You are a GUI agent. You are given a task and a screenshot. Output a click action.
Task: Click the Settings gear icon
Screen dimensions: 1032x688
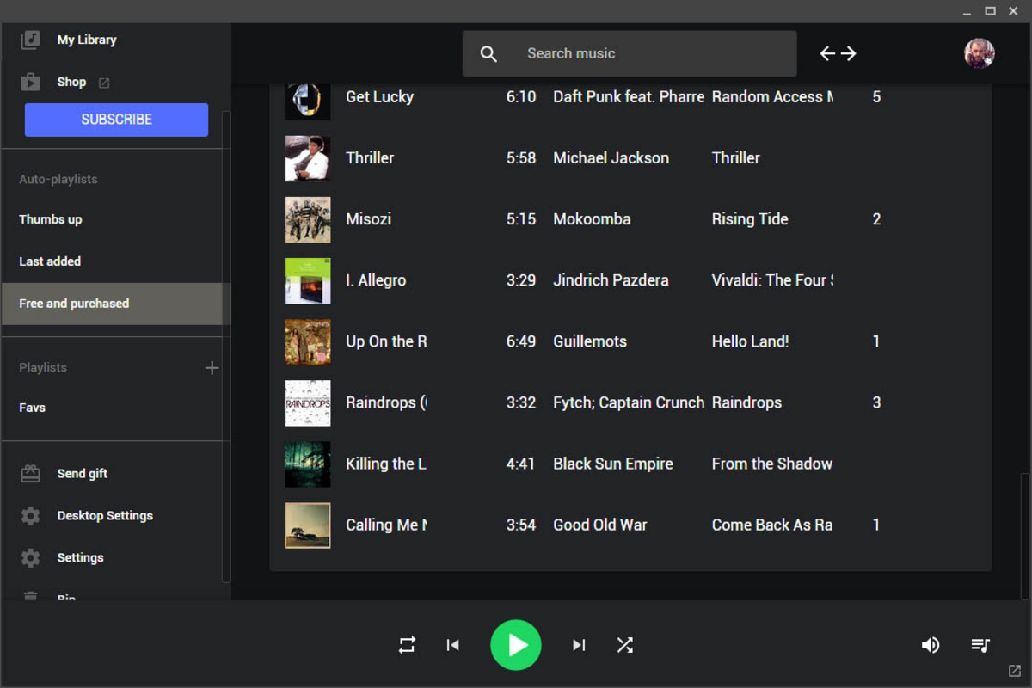(30, 557)
